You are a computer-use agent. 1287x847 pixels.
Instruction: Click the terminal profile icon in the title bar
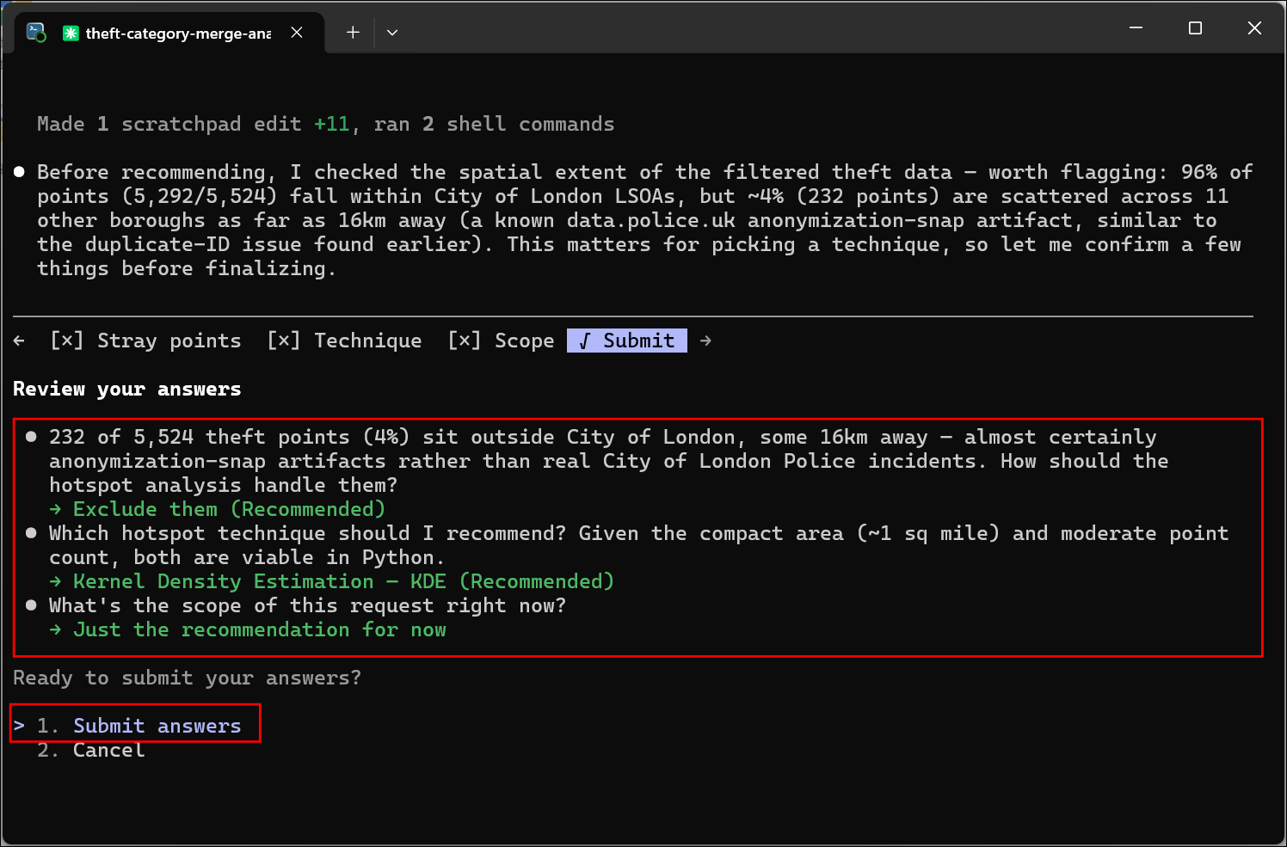tap(36, 33)
